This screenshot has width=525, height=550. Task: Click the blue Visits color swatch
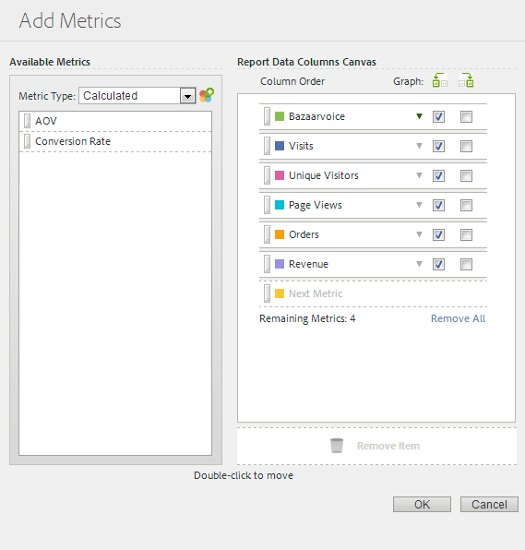pyautogui.click(x=280, y=146)
